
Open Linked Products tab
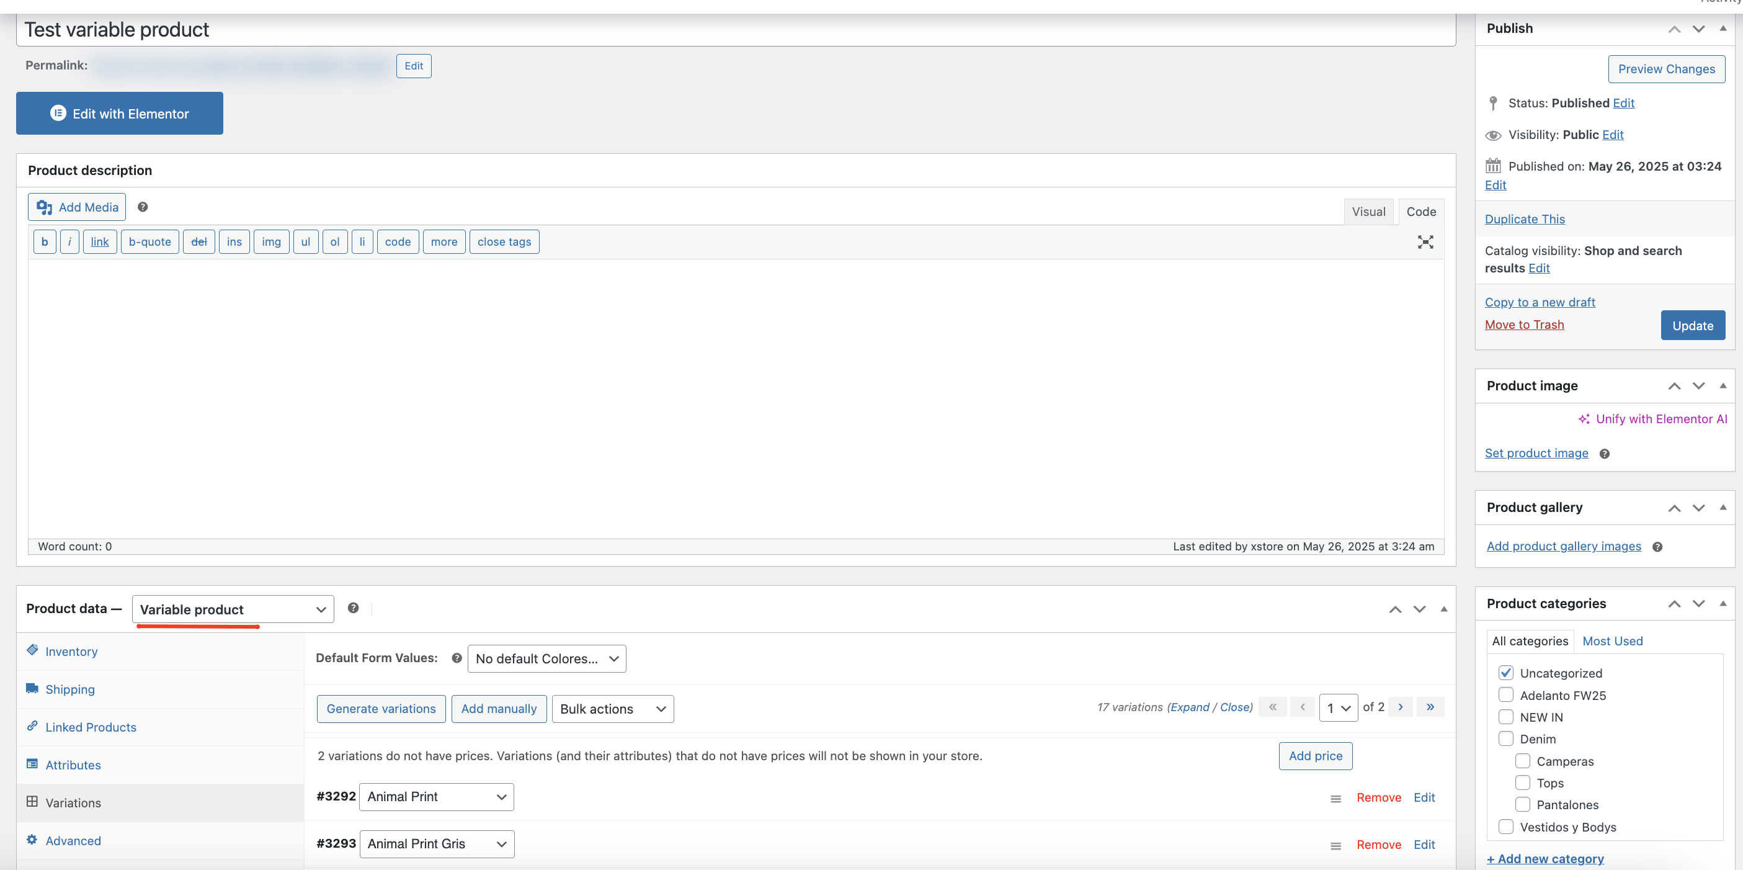tap(91, 727)
